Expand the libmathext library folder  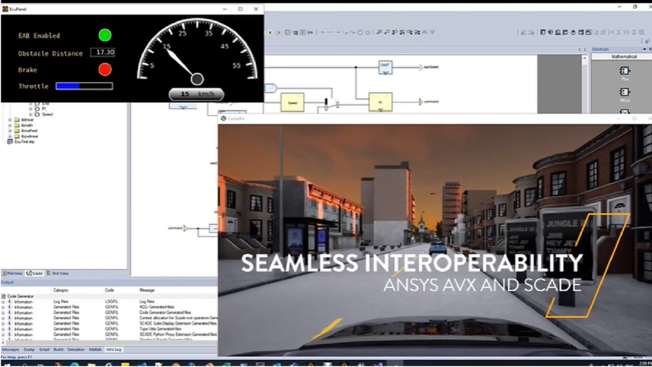(10, 131)
